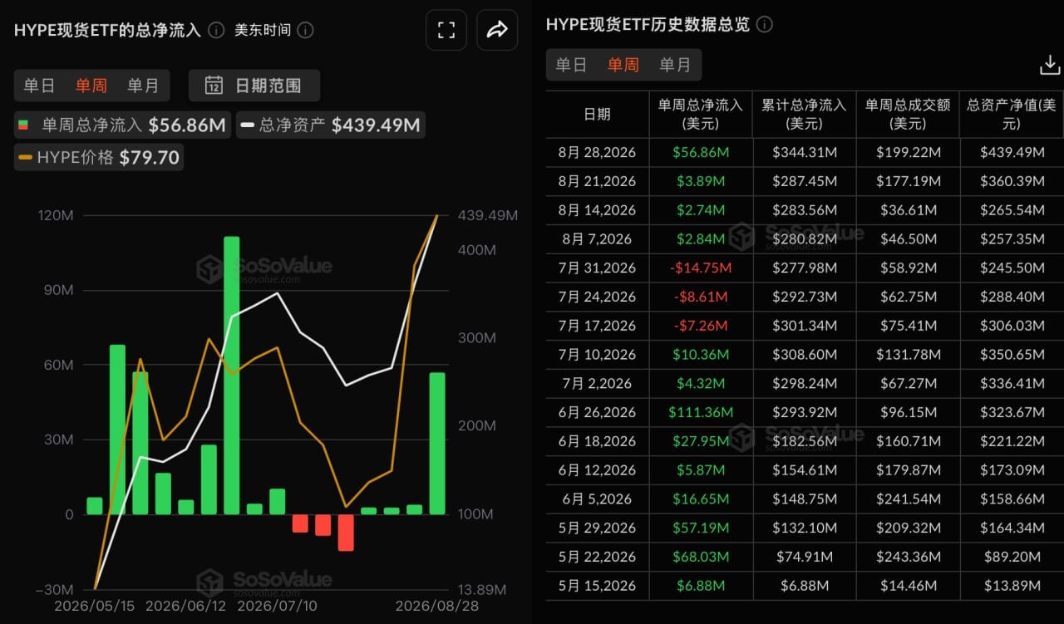Click the 累计总净流入(美元) column header
The image size is (1064, 624).
click(804, 115)
